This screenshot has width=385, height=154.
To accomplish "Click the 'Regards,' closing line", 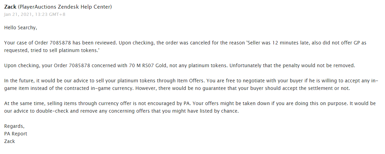I will [x=14, y=126].
